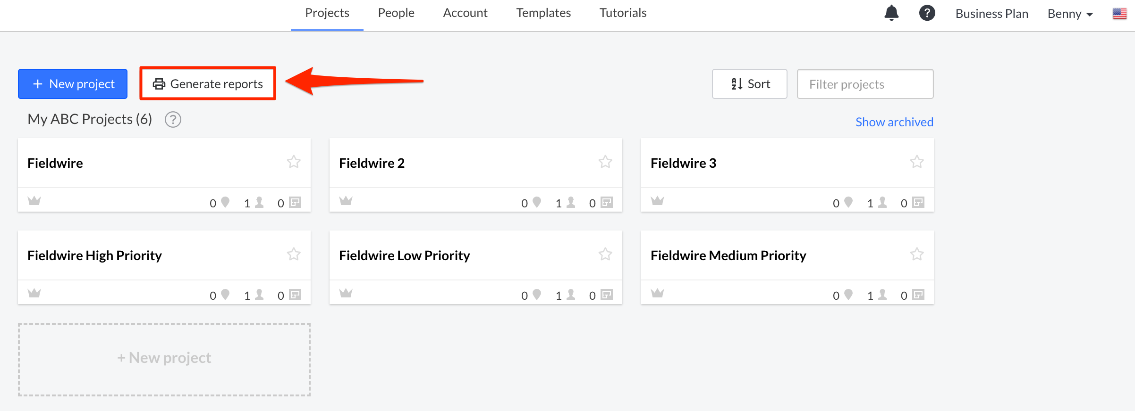
Task: Switch to the People tab
Action: (x=396, y=13)
